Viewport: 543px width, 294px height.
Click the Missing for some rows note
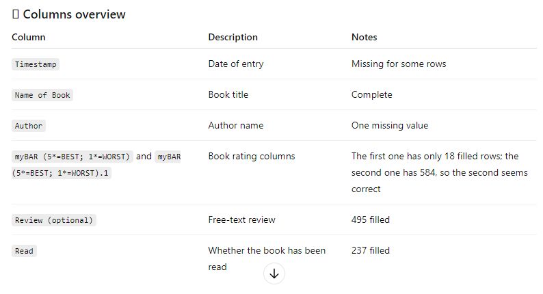[x=398, y=64]
